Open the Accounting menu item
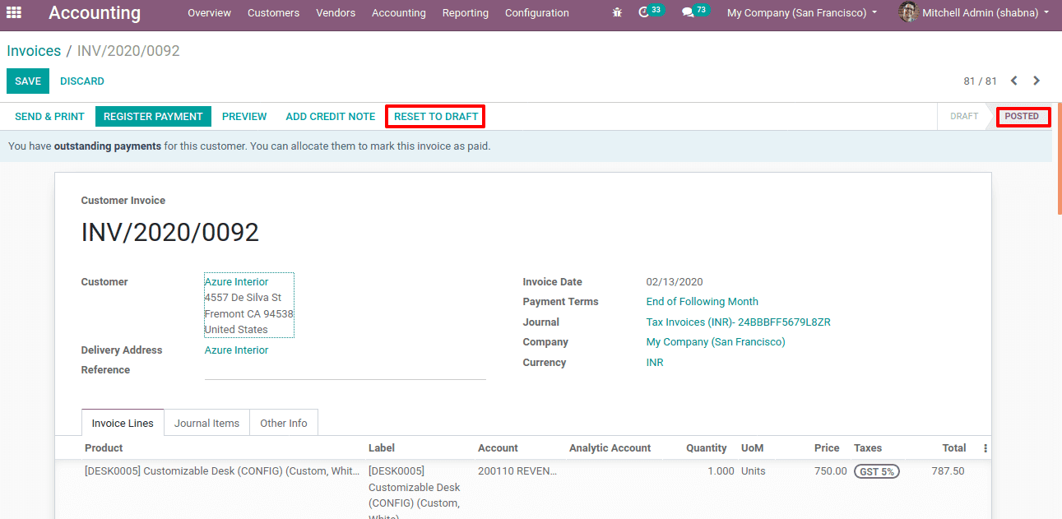1062x519 pixels. click(x=399, y=13)
